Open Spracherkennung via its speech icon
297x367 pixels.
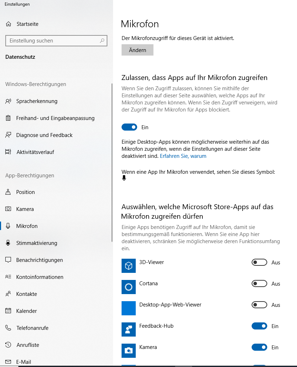(8, 101)
